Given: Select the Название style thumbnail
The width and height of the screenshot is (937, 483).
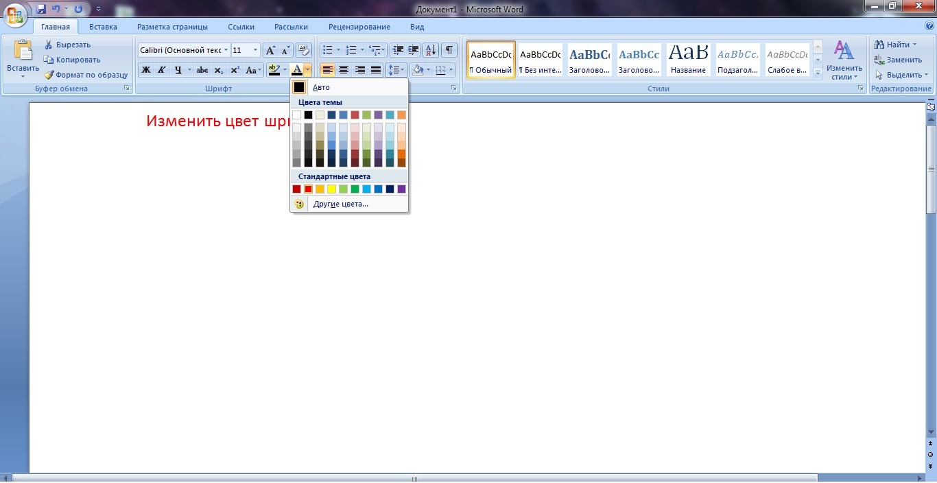Looking at the screenshot, I should click(x=689, y=60).
